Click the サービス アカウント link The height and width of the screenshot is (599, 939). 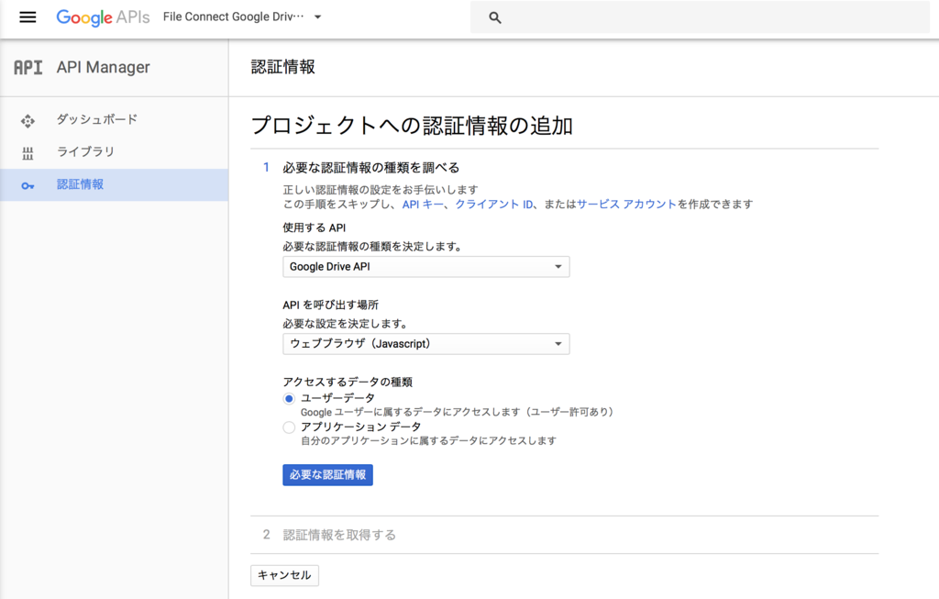(x=626, y=205)
